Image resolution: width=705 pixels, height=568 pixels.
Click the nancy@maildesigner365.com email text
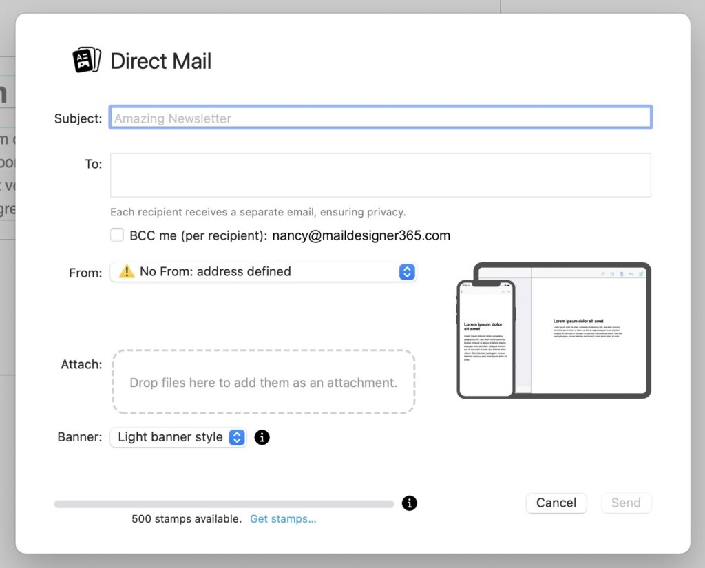point(361,235)
